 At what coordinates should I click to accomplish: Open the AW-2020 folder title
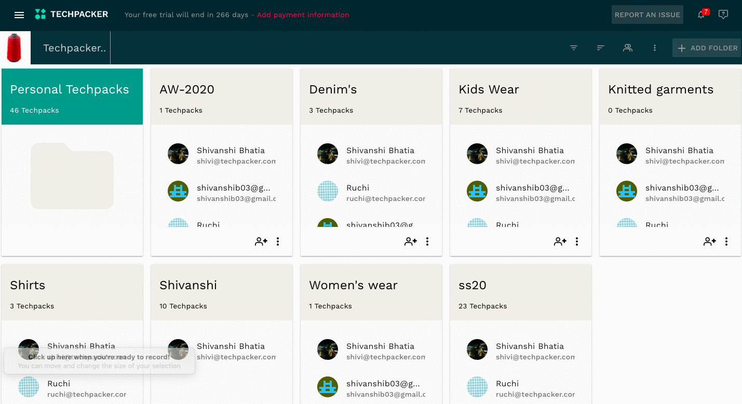[x=187, y=89]
